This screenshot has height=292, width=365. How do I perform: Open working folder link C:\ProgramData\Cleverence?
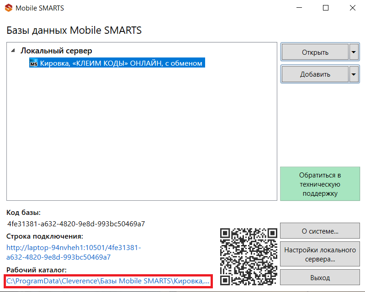tap(108, 281)
